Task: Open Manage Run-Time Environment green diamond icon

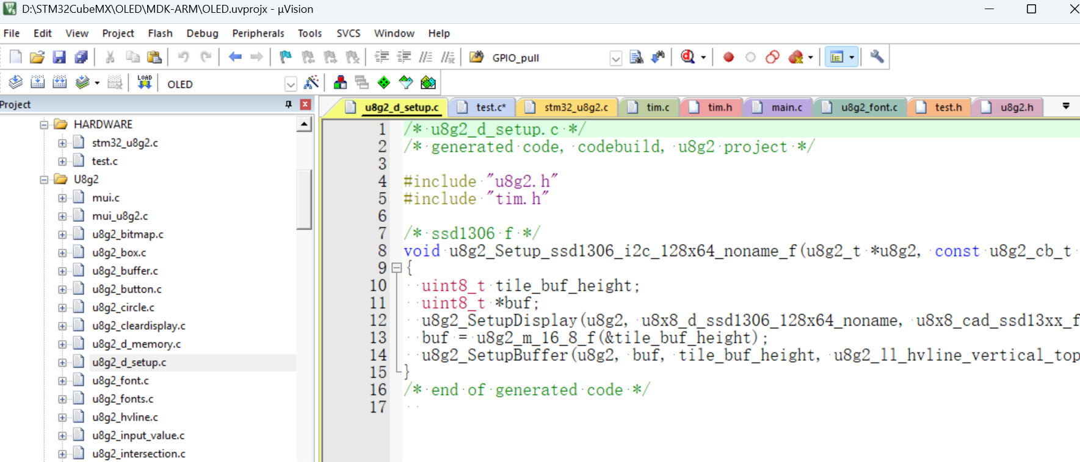Action: (384, 82)
